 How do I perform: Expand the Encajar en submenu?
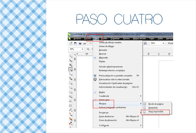[x=118, y=113]
